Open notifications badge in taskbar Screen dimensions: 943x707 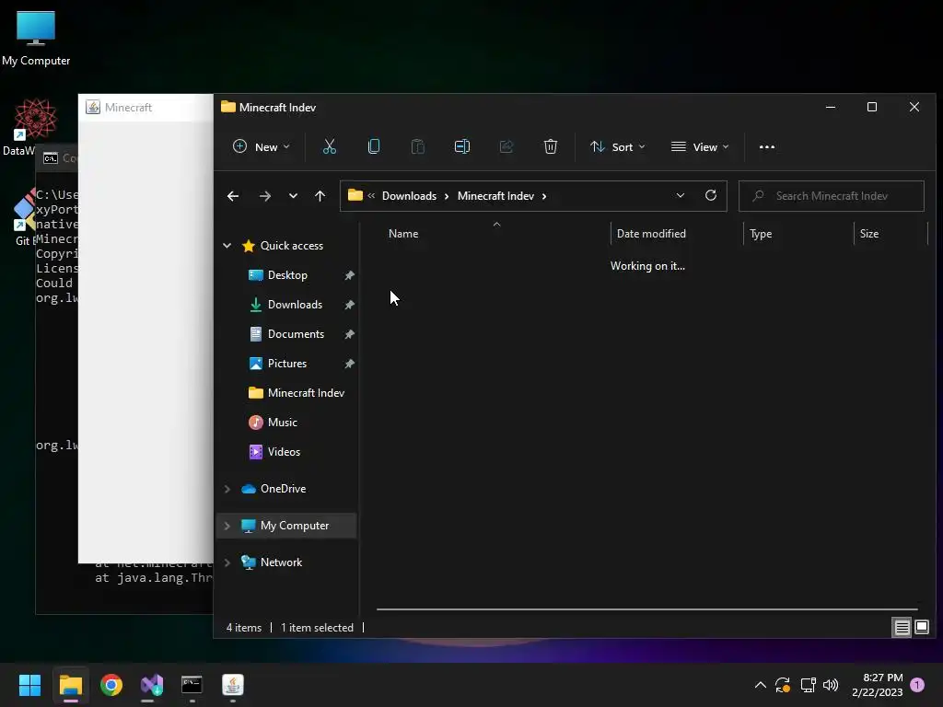tap(917, 685)
